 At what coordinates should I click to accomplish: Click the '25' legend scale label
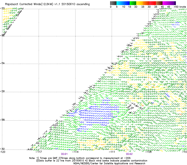pos(143,7)
